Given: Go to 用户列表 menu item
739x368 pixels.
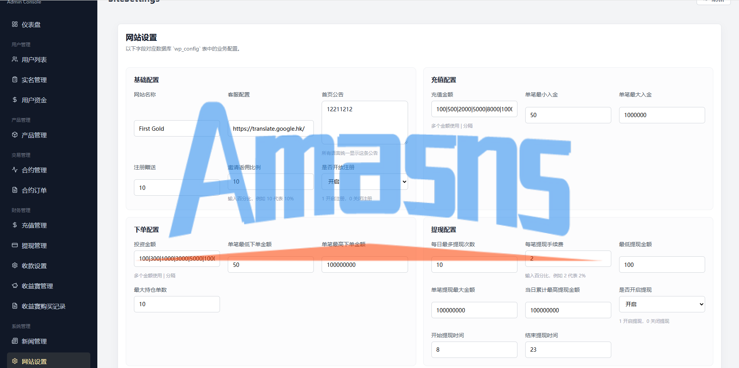Looking at the screenshot, I should coord(49,60).
